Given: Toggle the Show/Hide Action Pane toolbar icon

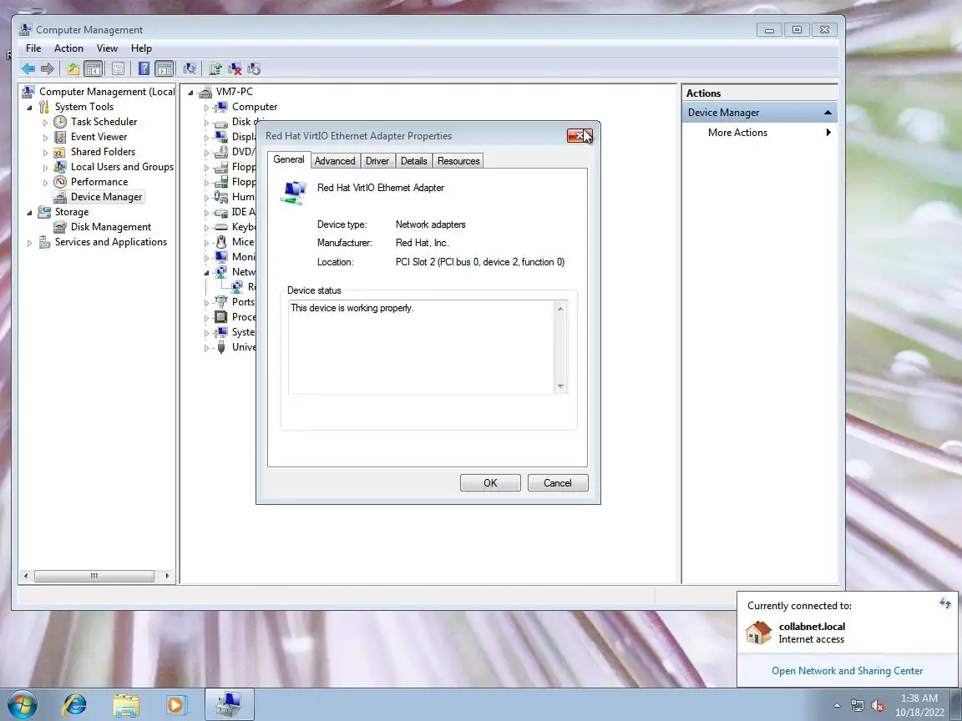Looking at the screenshot, I should point(165,68).
